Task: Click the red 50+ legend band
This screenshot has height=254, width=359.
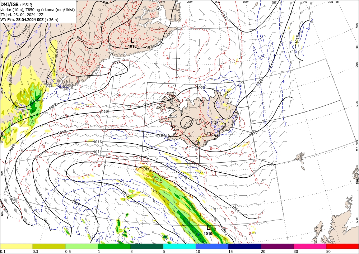Action: [x=342, y=246]
